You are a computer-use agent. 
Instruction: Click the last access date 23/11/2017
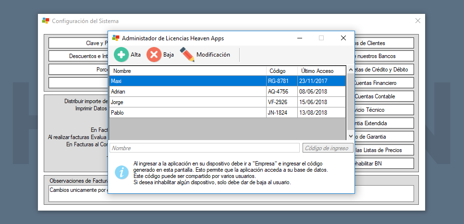(321, 81)
